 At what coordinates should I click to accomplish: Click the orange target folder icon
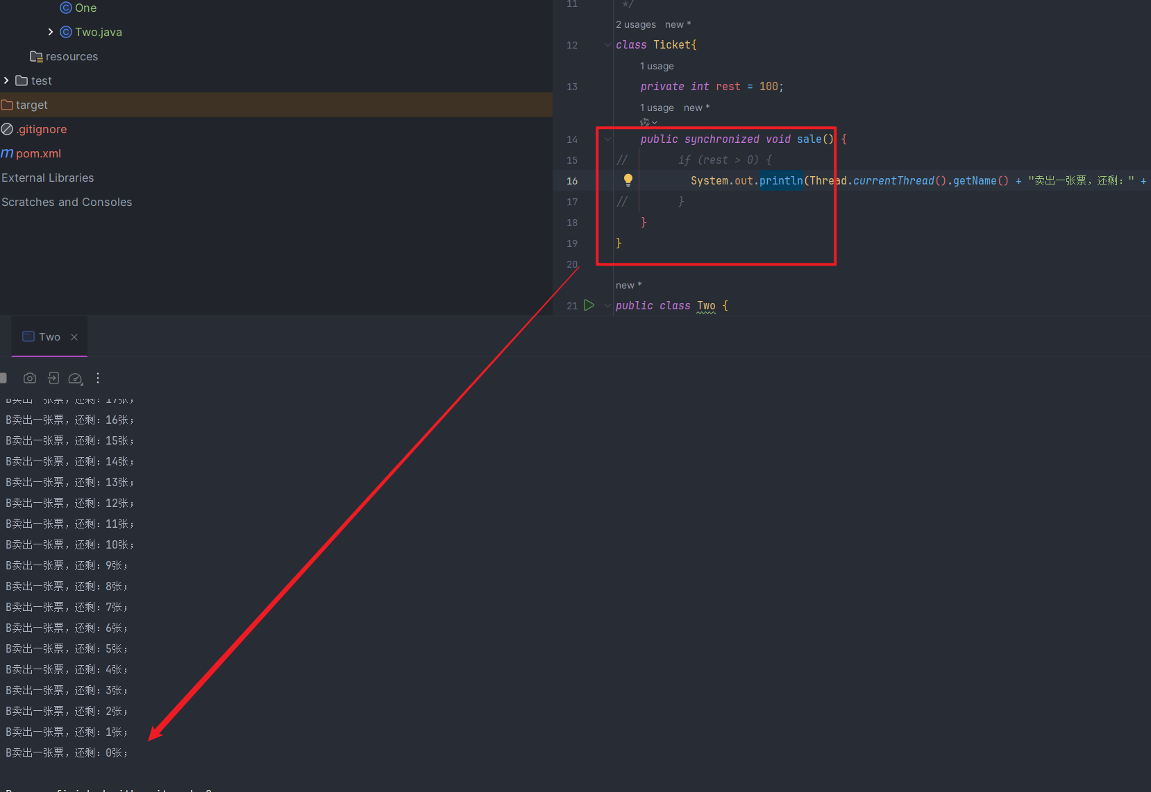(x=7, y=105)
